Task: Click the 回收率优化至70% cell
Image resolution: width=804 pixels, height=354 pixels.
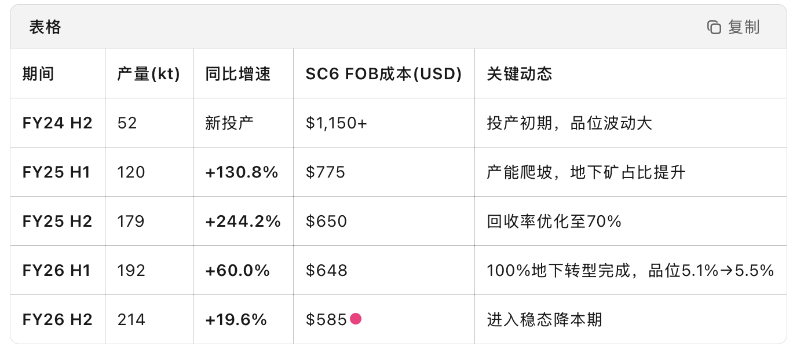Action: 554,222
